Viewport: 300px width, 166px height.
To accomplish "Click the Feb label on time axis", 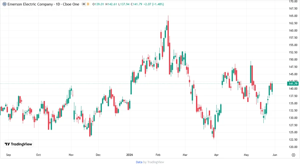I will click(x=158, y=155).
